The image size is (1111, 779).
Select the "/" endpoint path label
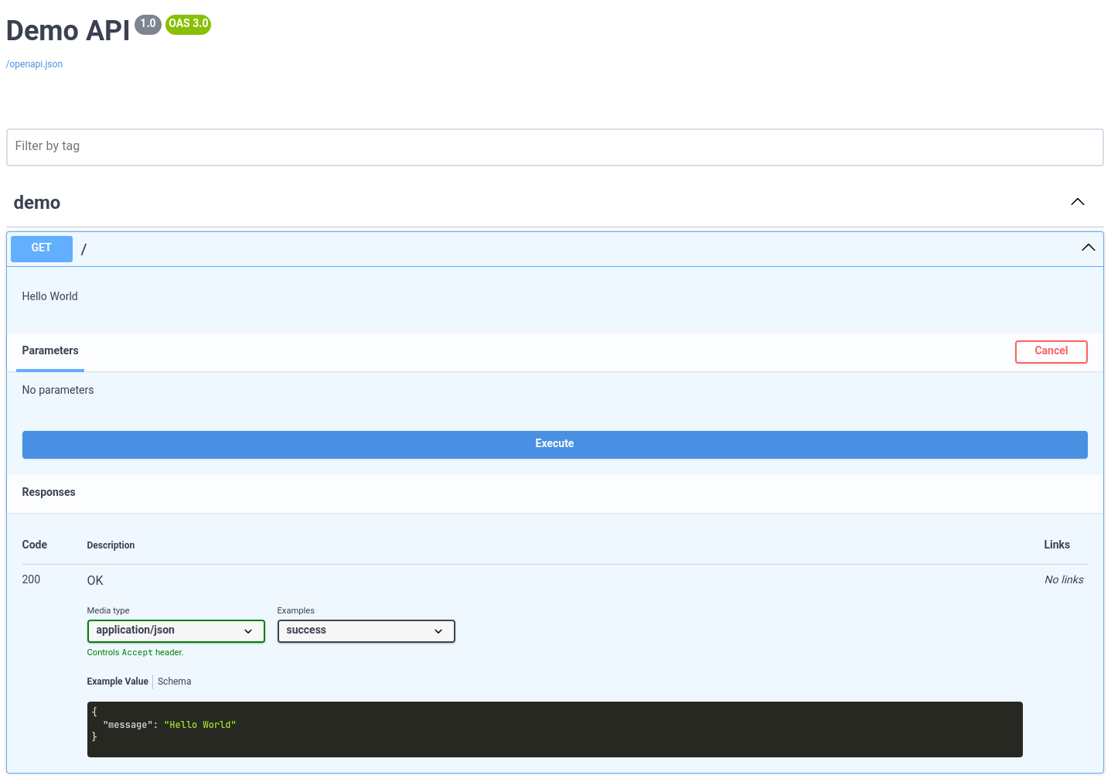click(83, 248)
